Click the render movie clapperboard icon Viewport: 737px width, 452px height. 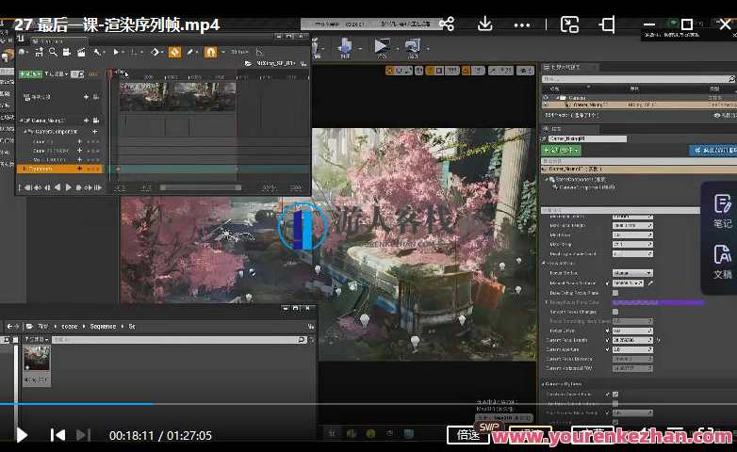click(81, 52)
